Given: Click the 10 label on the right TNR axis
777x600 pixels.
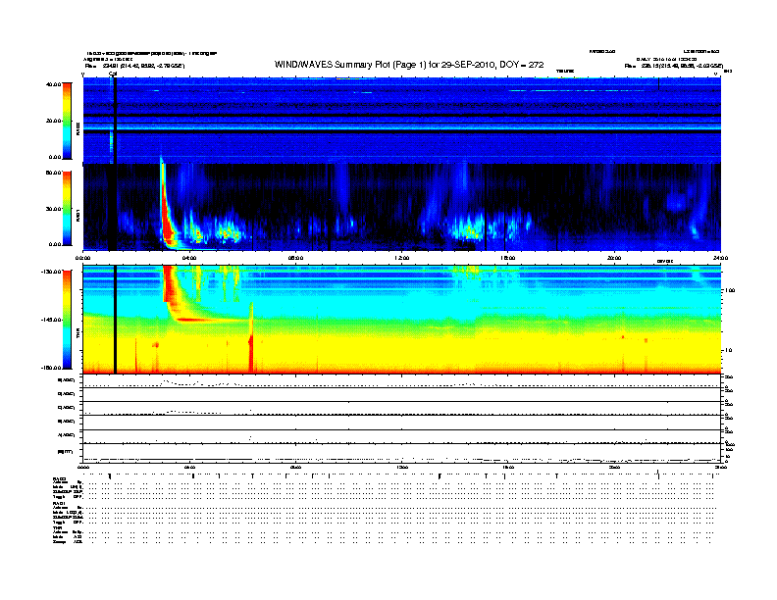Looking at the screenshot, I should point(728,351).
